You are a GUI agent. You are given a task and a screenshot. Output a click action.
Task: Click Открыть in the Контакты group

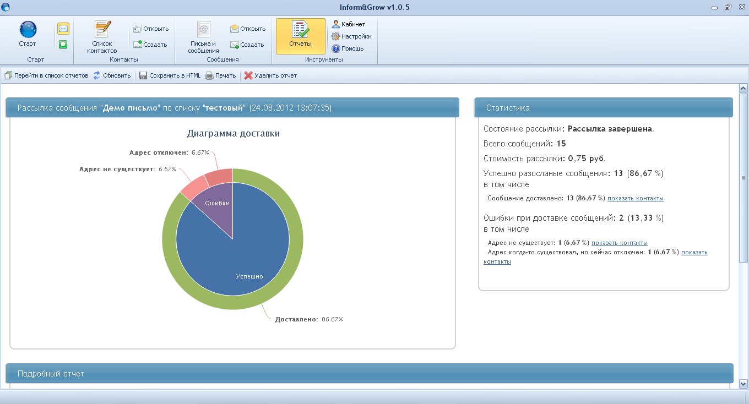[x=151, y=29]
